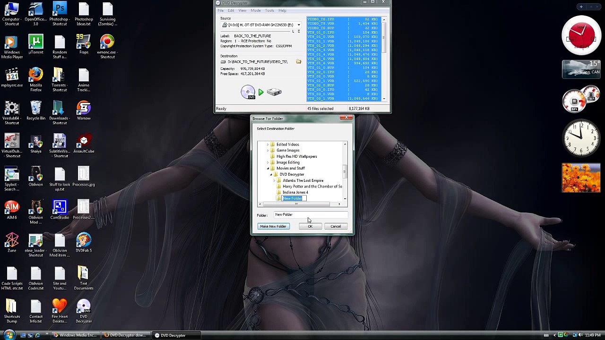Screen dimensions: 605x340
Task: Close the Browse For Folder dialog
Action: 347,117
